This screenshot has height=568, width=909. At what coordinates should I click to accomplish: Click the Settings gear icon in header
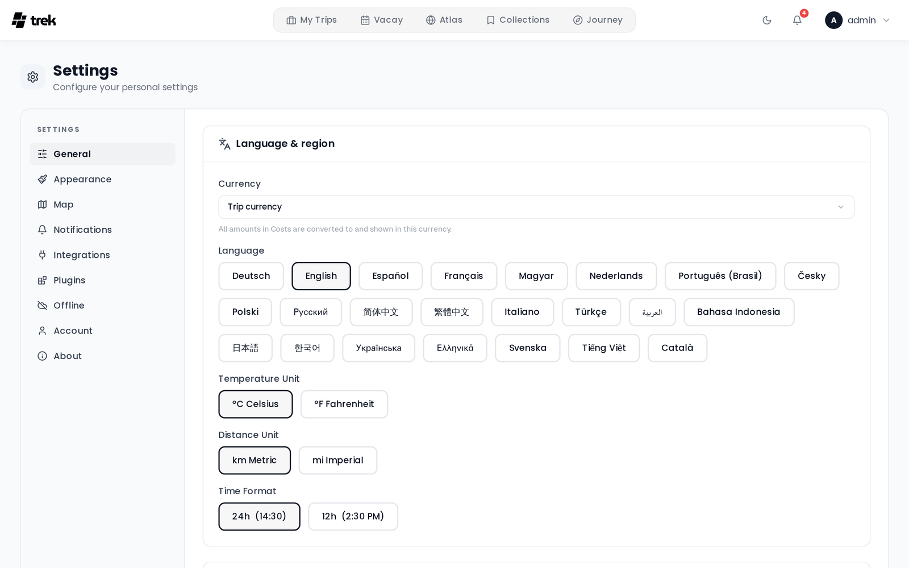click(33, 77)
